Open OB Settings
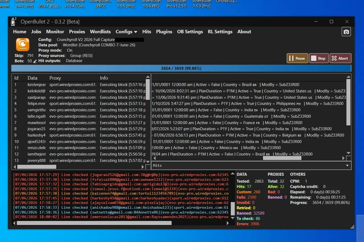 [x=190, y=32]
